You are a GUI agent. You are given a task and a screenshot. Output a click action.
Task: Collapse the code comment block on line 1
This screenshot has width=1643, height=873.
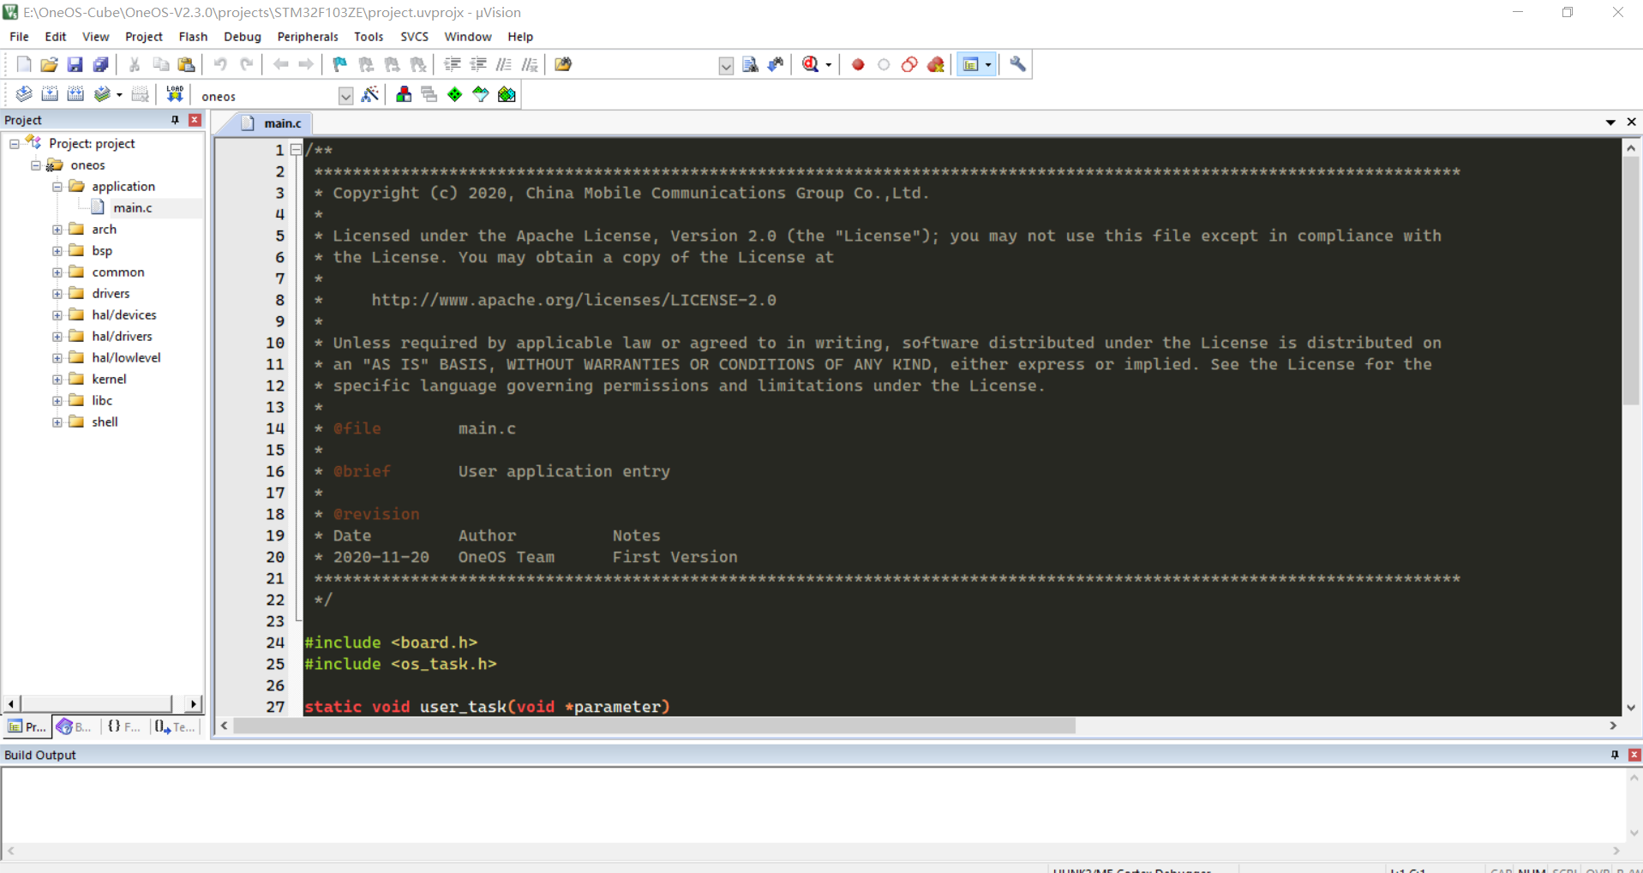(296, 150)
